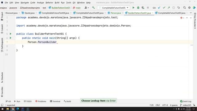This screenshot has height=111, width=197.
Task: Build project with the hammer icon
Action: pyautogui.click(x=93, y=8)
